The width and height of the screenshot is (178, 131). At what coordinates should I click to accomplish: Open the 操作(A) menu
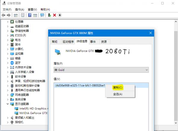(20, 10)
